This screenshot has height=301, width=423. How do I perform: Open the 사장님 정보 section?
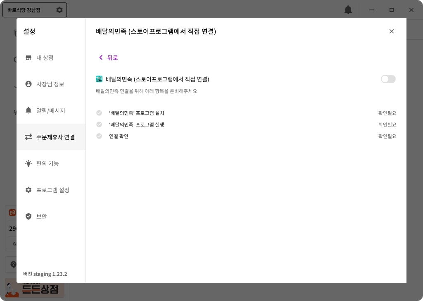[51, 84]
